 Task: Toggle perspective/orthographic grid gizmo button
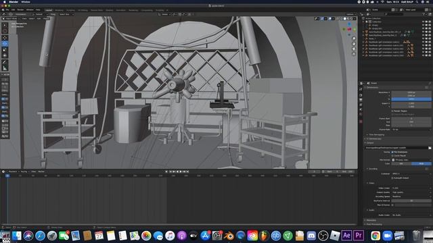point(354,54)
